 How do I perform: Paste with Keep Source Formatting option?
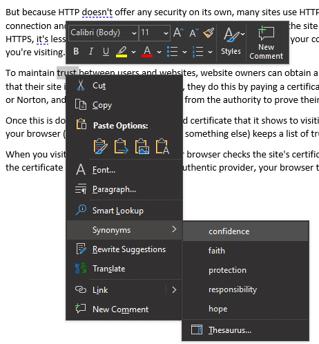tap(100, 146)
